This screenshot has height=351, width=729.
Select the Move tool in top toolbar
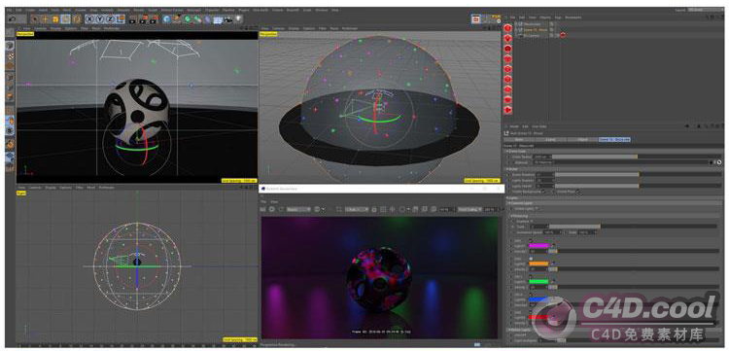pyautogui.click(x=45, y=19)
